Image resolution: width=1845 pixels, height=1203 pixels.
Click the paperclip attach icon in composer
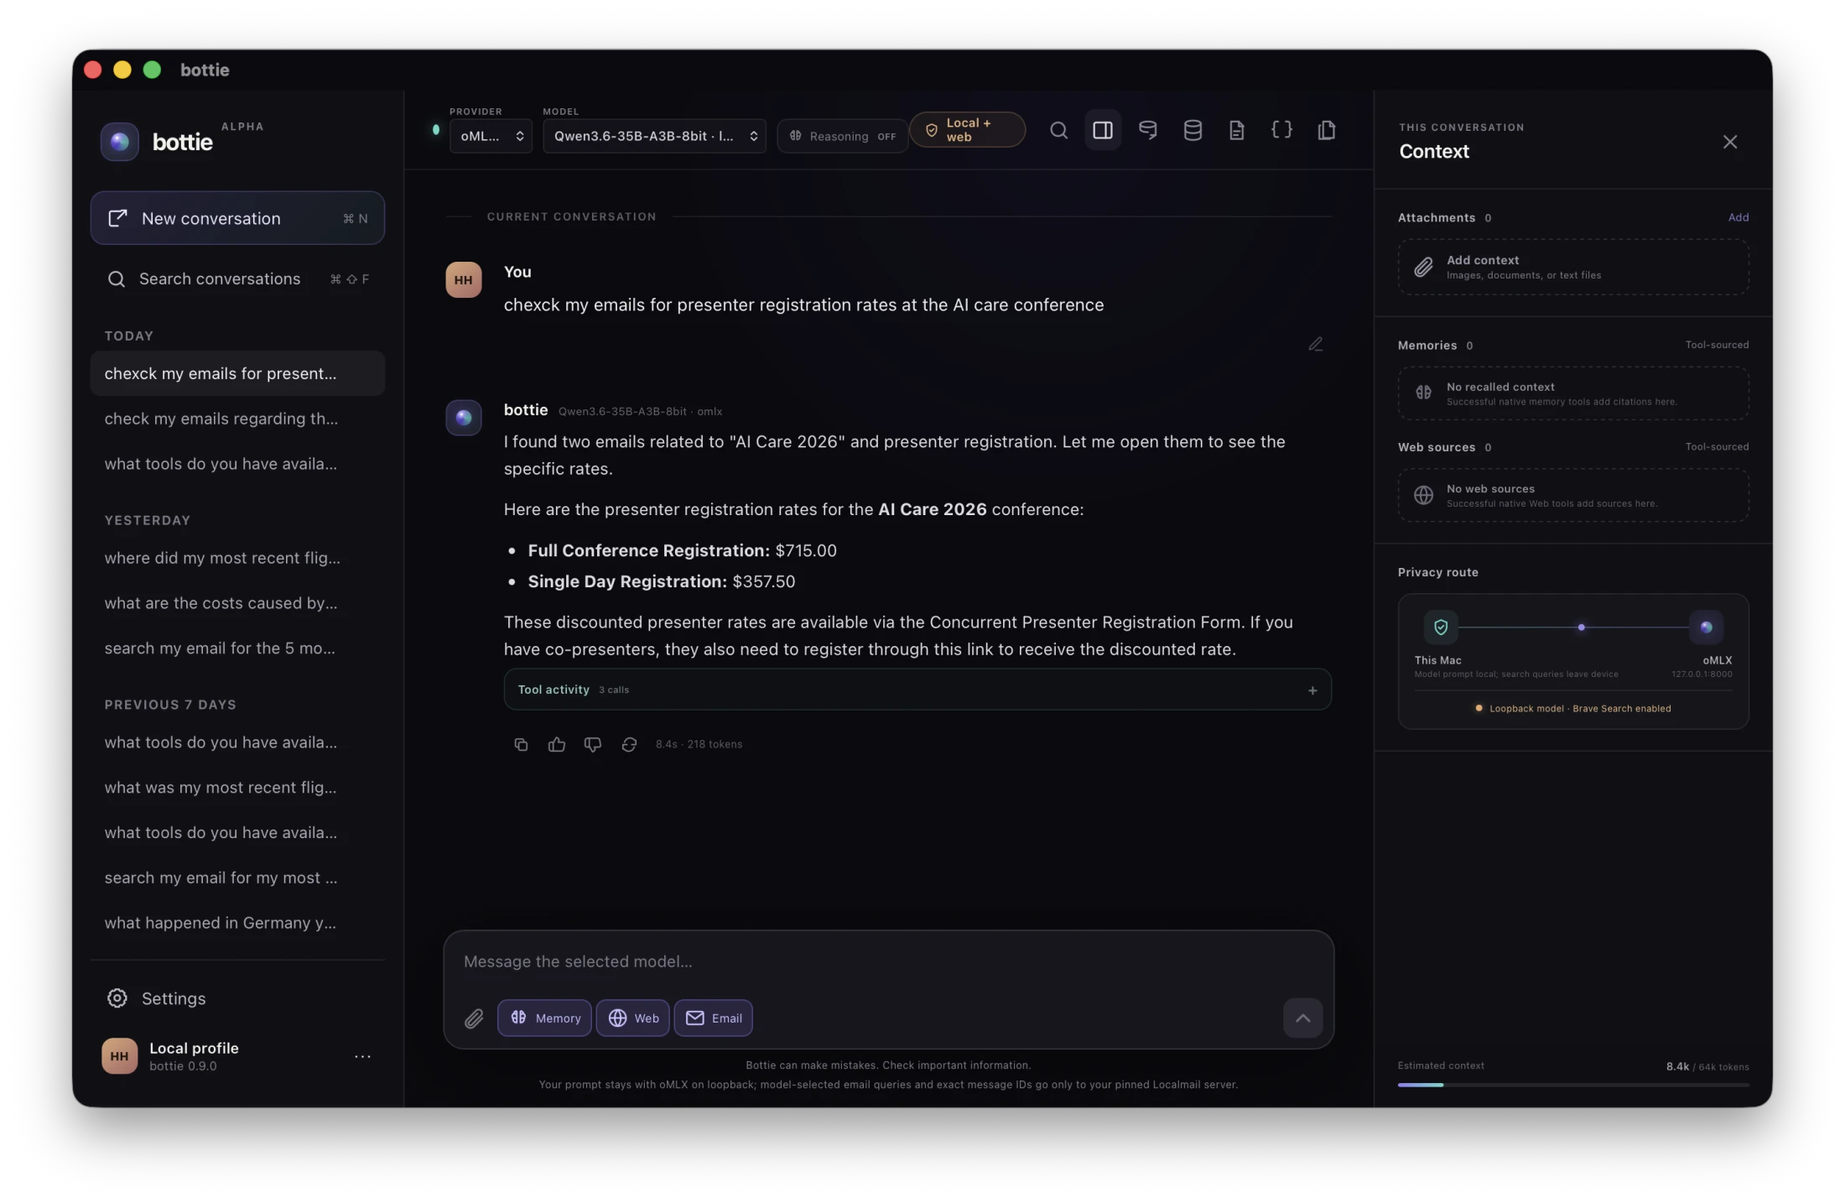[x=474, y=1018]
